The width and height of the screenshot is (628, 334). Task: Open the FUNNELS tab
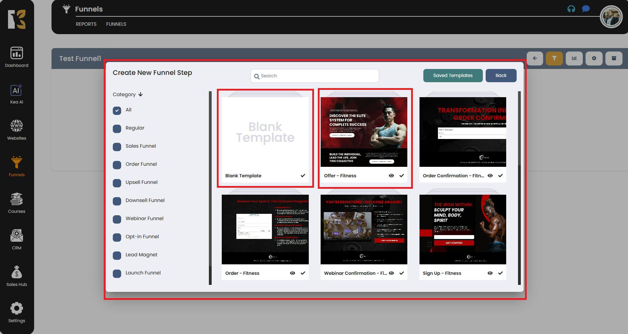coord(116,24)
